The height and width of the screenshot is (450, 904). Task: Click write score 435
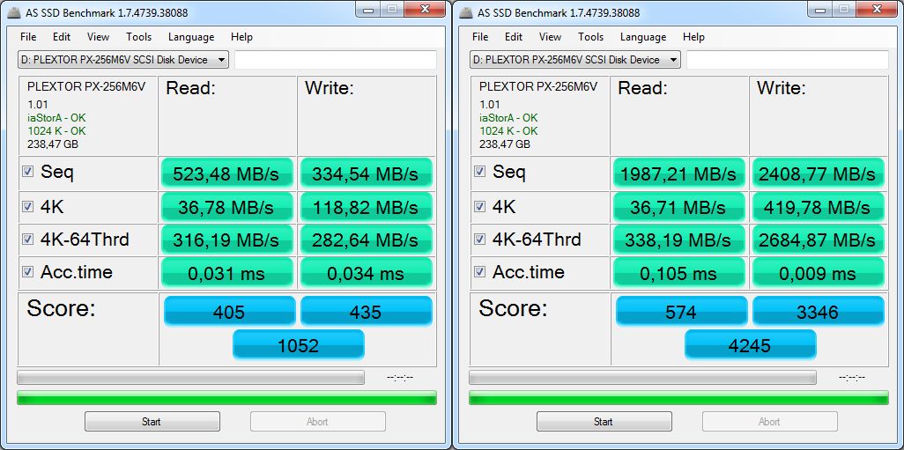[x=367, y=311]
